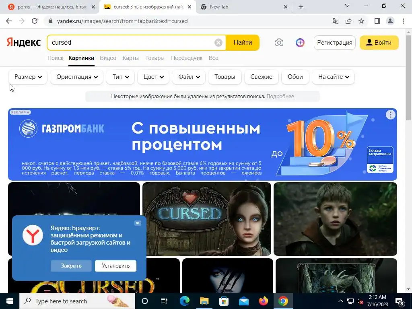Viewport: 412px width, 309px height.
Task: Toggle the Обои filter chip
Action: pos(295,77)
